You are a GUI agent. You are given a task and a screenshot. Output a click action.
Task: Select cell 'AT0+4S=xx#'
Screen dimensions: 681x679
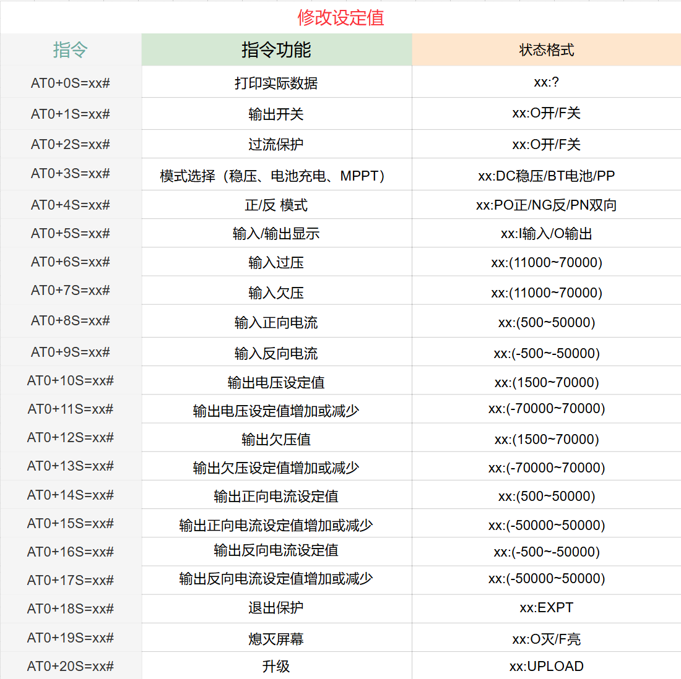pyautogui.click(x=71, y=205)
